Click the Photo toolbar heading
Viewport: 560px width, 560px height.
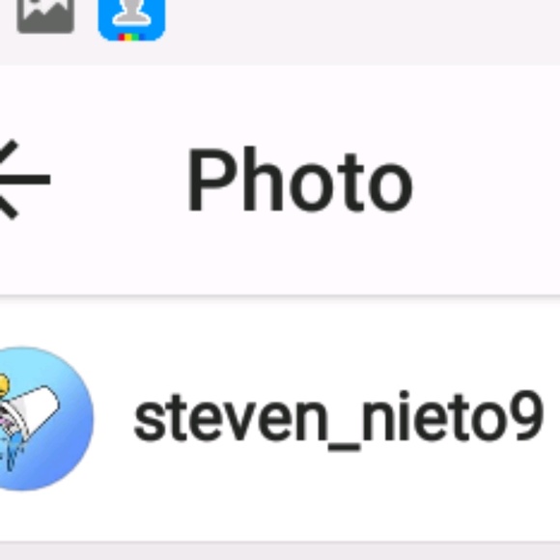click(300, 180)
